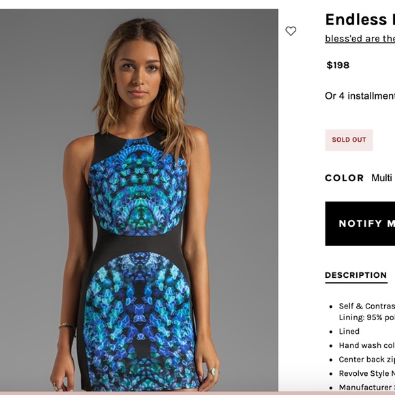Screen dimensions: 395x395
Task: Click the lower blue print dress panel
Action: 140,321
